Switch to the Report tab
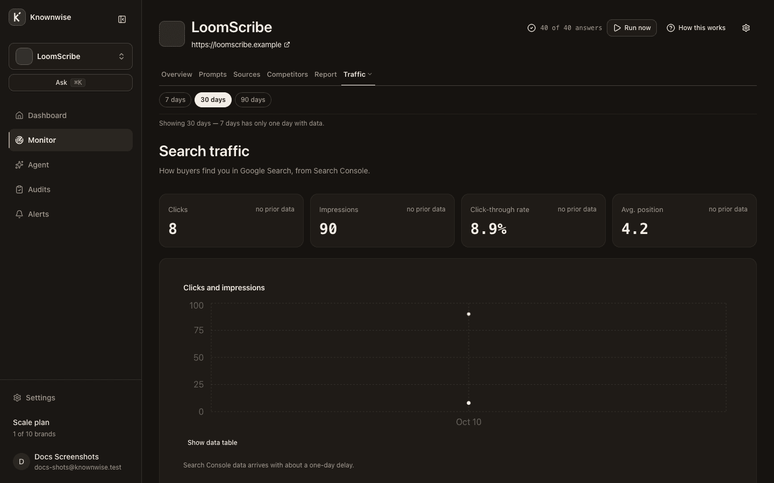 pyautogui.click(x=326, y=75)
